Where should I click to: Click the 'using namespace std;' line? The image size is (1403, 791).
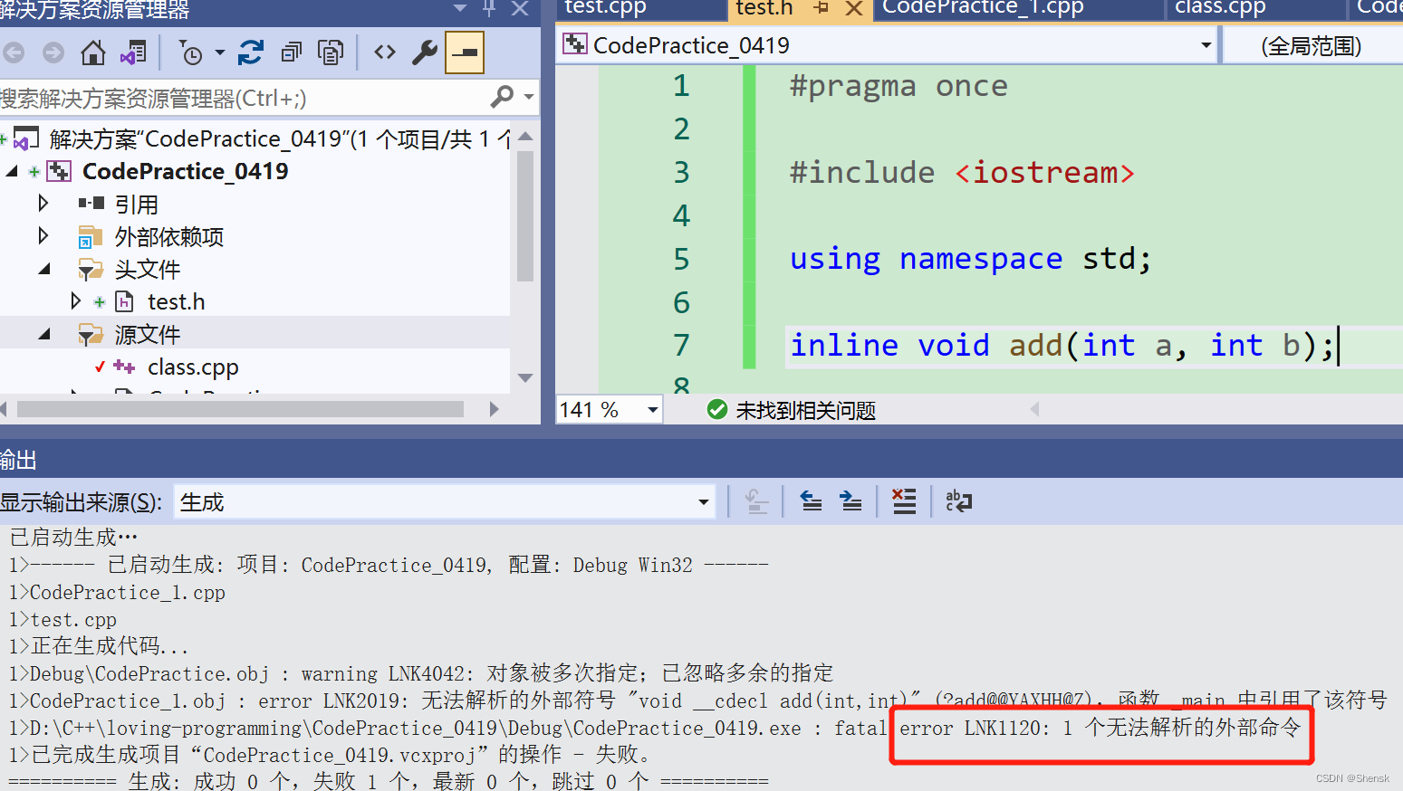click(970, 260)
